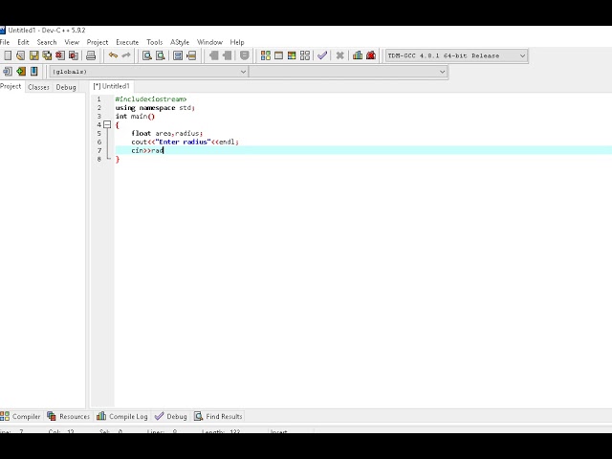Click the Insert snippet icon, second toolbar
The height and width of the screenshot is (459, 612).
point(8,72)
